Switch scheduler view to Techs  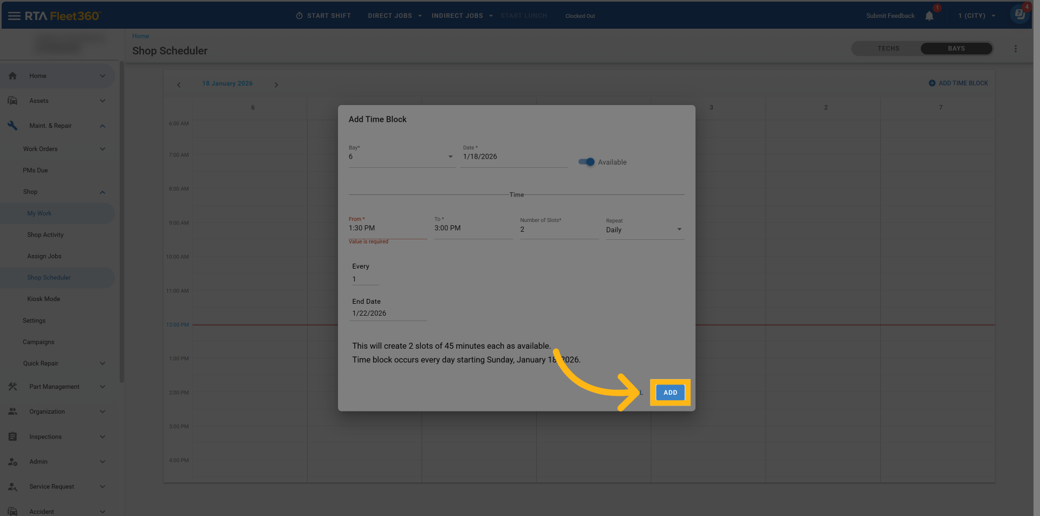point(888,49)
